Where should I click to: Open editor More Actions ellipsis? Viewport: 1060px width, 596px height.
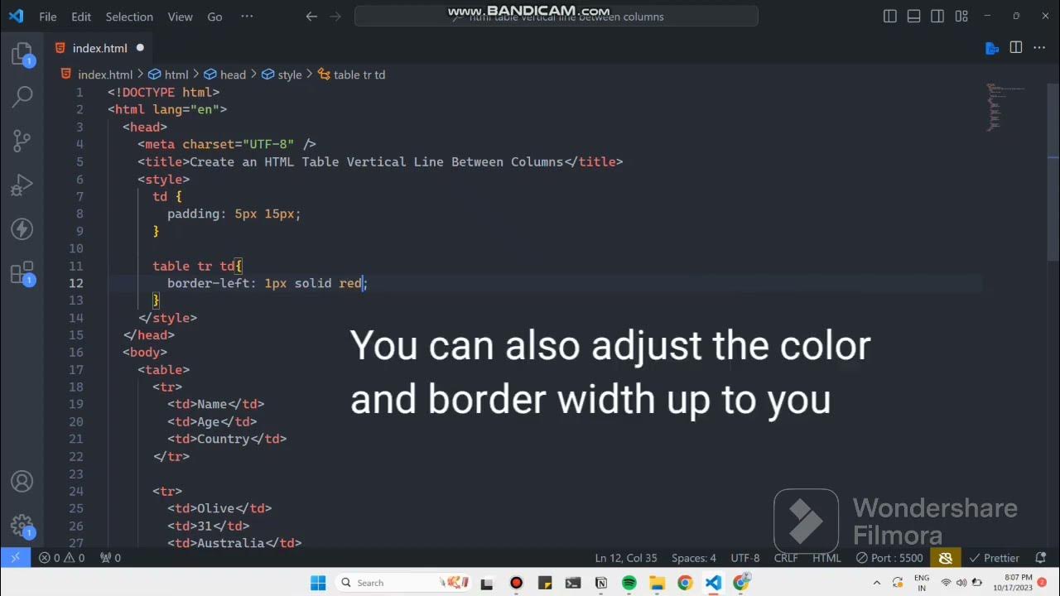click(x=1039, y=47)
